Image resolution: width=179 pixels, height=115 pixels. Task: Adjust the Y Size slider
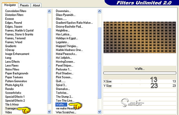pyautogui.click(x=140, y=86)
